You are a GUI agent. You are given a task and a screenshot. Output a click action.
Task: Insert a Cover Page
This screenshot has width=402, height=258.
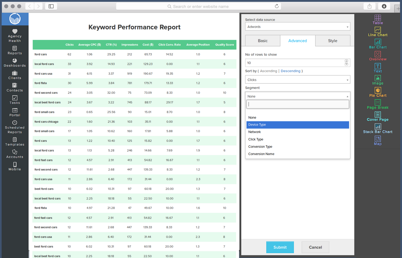[377, 116]
